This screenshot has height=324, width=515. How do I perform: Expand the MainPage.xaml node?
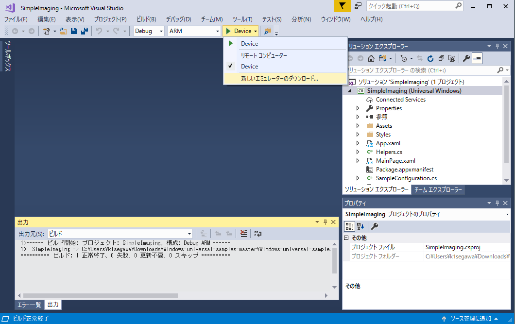358,161
